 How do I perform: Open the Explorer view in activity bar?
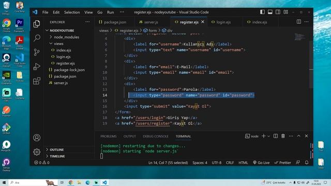tap(37, 24)
